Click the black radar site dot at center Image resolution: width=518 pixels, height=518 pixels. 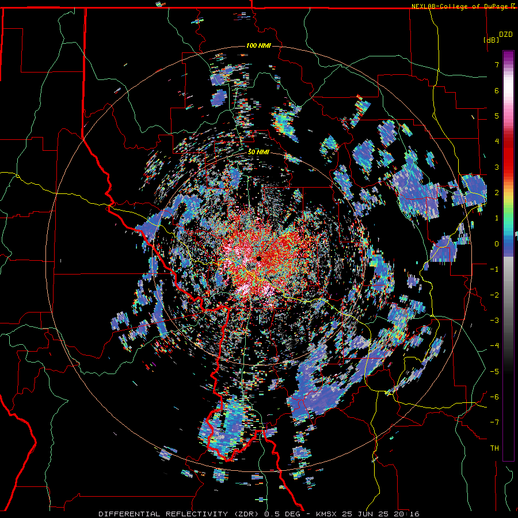[258, 258]
